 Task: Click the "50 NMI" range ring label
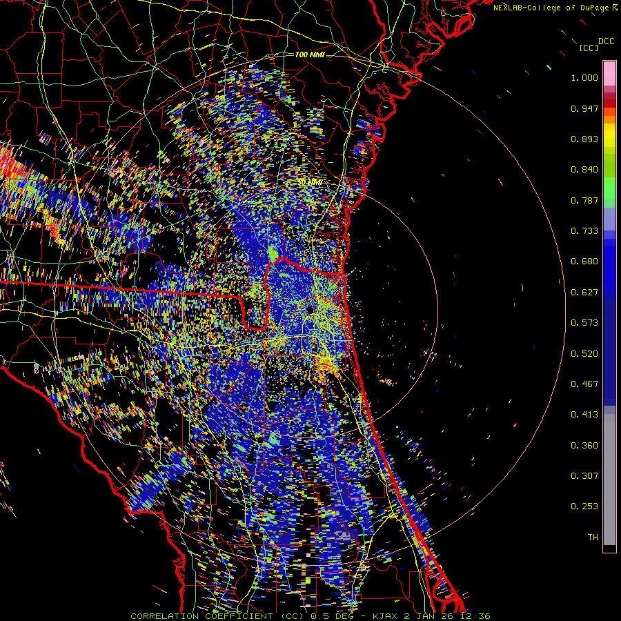coord(310,182)
